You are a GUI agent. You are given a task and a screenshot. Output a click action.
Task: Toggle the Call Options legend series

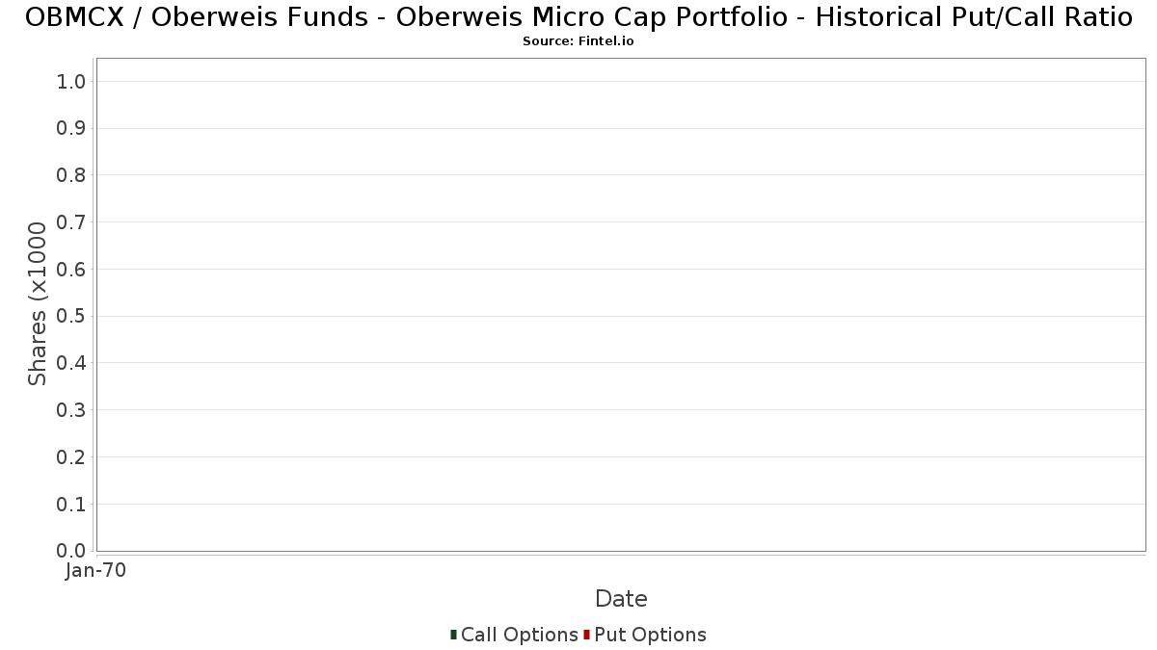pyautogui.click(x=519, y=635)
